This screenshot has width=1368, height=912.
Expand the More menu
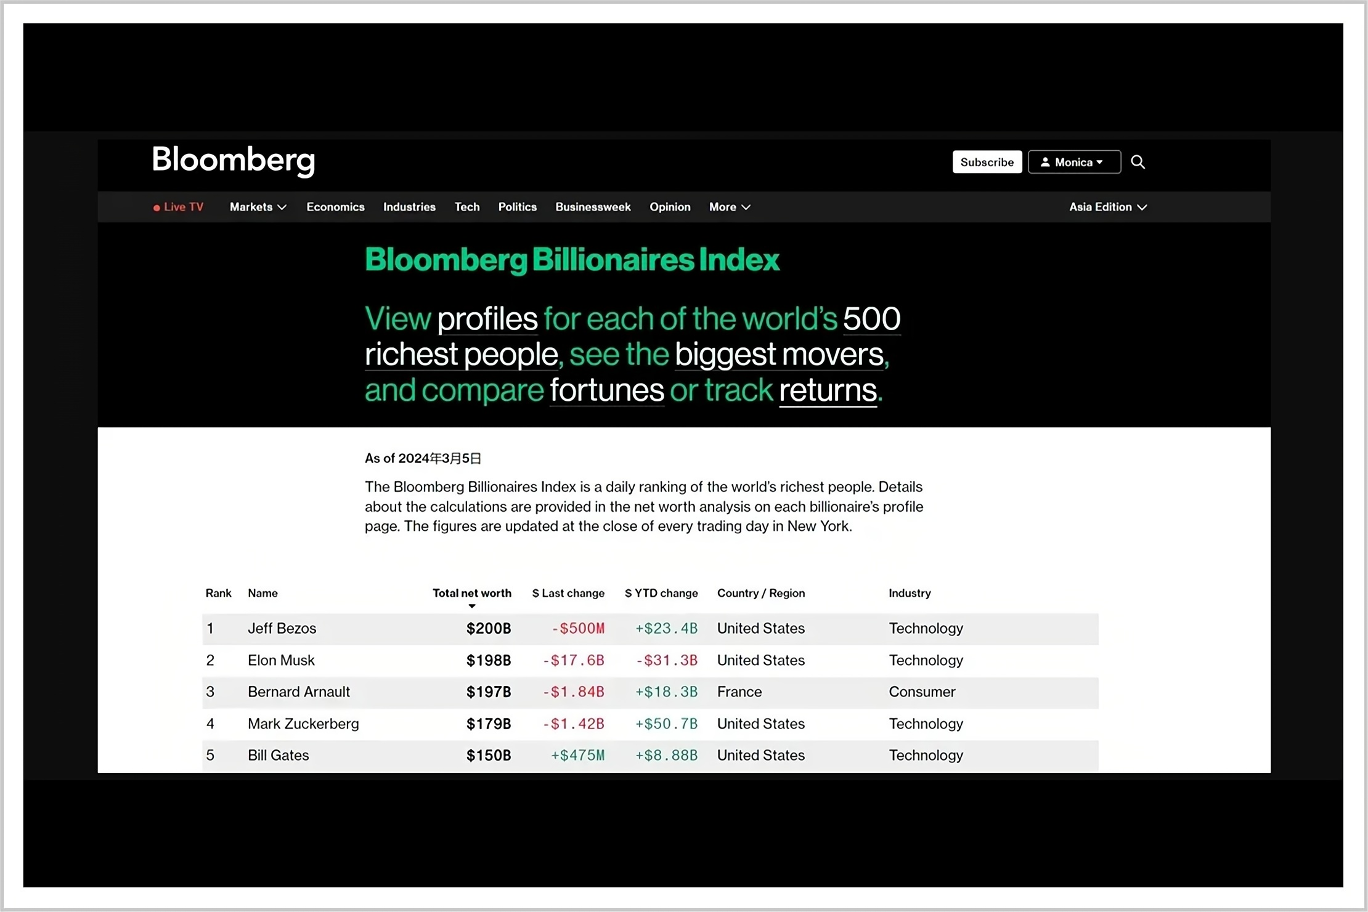[x=730, y=207]
